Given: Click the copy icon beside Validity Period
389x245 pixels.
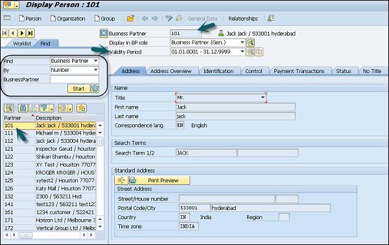Looking at the screenshot, I should 259,52.
